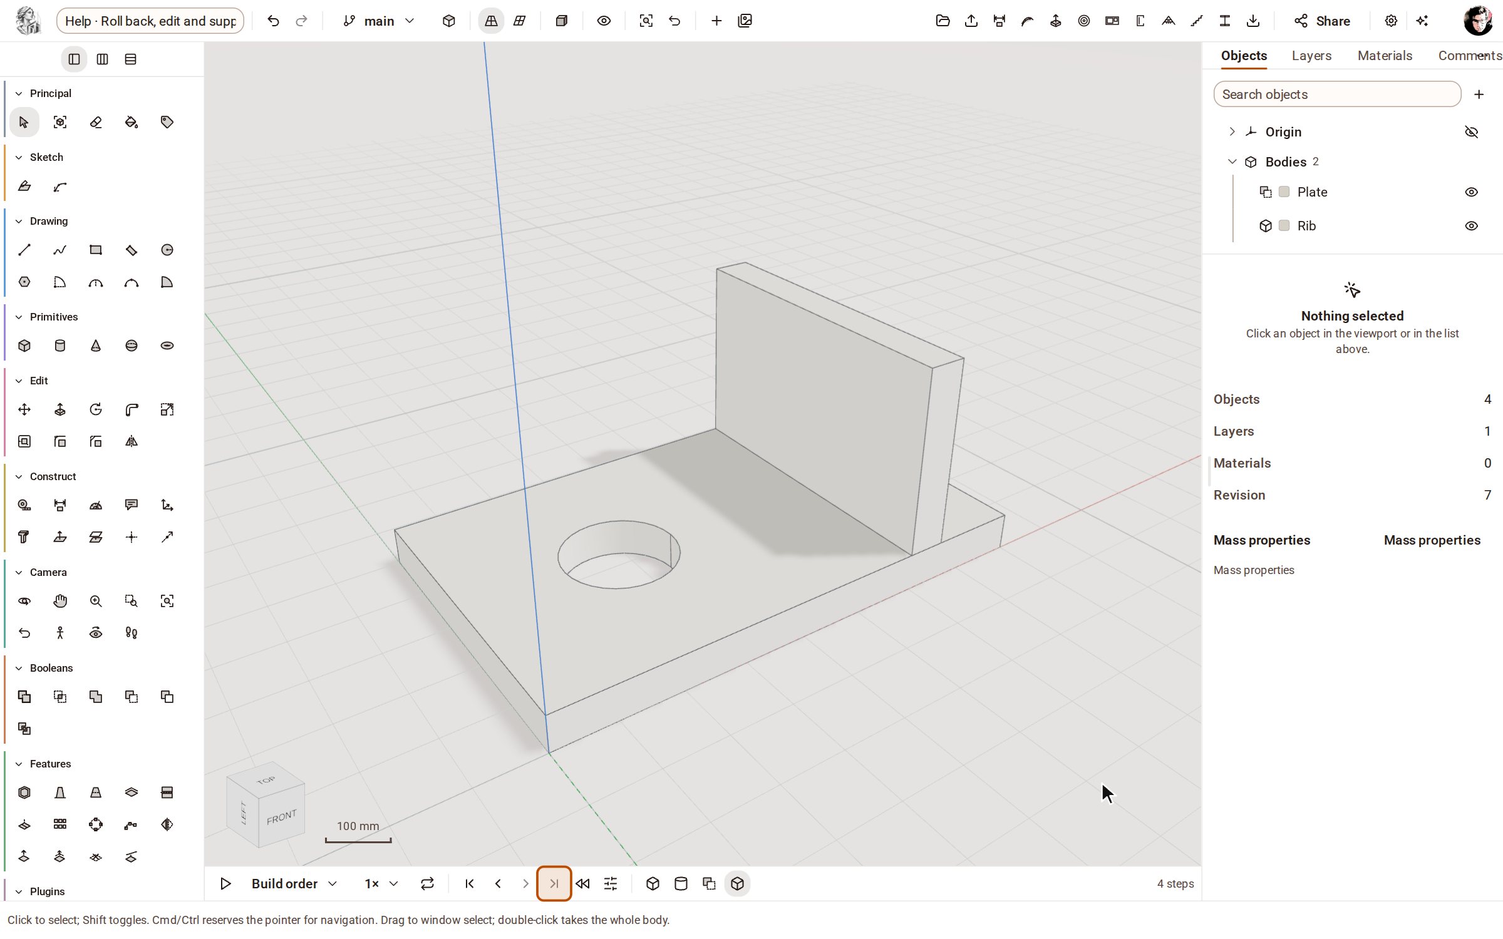Open the 1× playback speed dropdown
1503x939 pixels.
point(381,884)
